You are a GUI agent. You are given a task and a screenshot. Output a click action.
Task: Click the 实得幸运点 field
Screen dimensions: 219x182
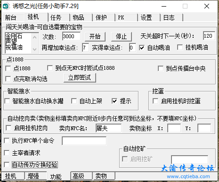click(x=132, y=48)
